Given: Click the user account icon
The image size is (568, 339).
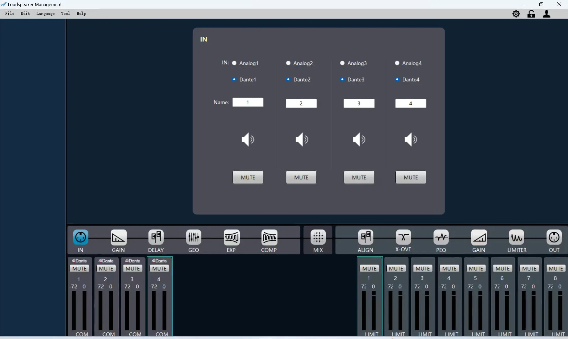Looking at the screenshot, I should (546, 14).
